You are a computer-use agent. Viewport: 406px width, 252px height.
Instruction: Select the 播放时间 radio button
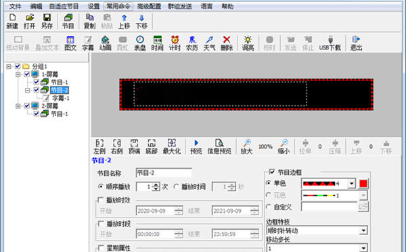pos(176,186)
